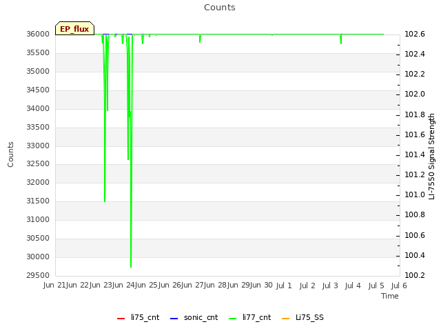Click the orange Li75_SS legend swatch
This screenshot has height=331, width=441.
pos(285,319)
